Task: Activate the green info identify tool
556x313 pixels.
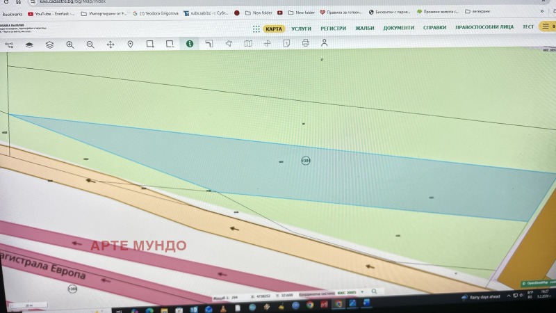Action: point(190,43)
